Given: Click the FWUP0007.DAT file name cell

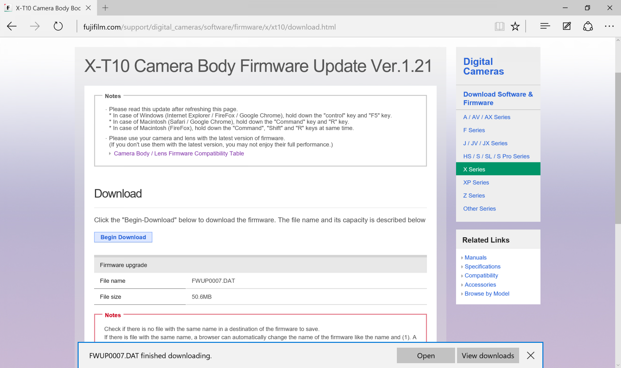Looking at the screenshot, I should click(213, 281).
